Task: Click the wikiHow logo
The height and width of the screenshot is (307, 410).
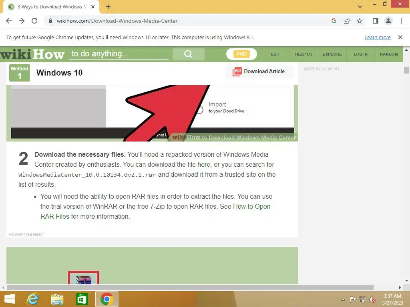Action: click(x=32, y=54)
